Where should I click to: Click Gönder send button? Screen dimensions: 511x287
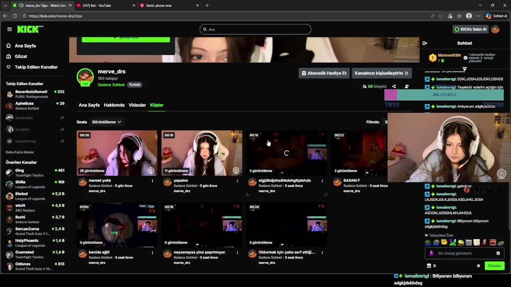494,266
